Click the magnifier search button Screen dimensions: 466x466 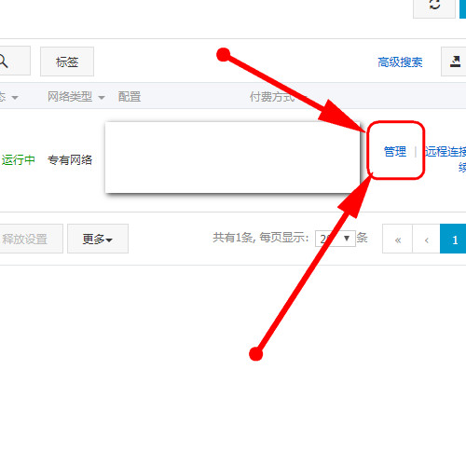point(14,62)
